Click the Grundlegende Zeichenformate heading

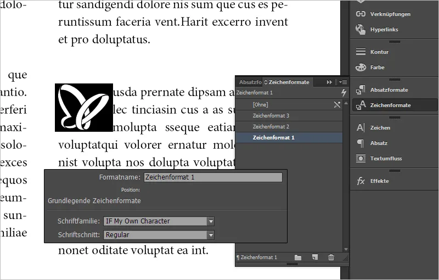pos(94,201)
